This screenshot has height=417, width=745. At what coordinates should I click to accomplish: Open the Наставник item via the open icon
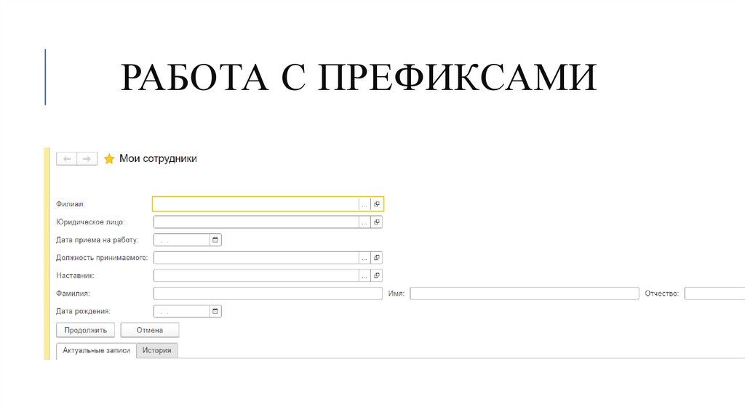(x=377, y=275)
